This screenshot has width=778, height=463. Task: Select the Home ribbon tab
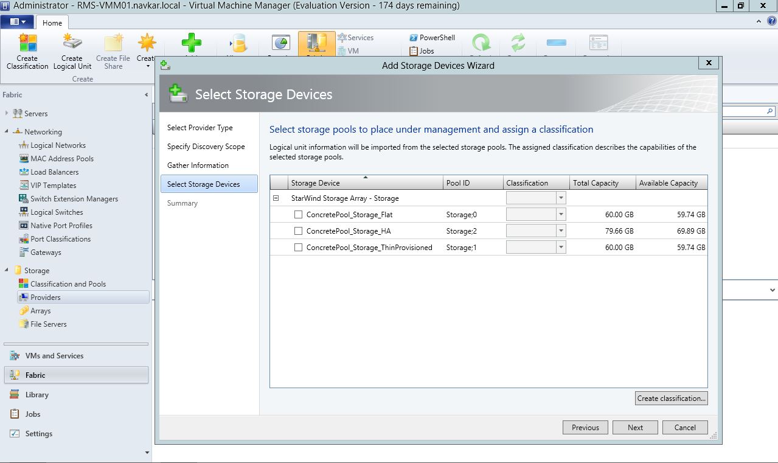(52, 23)
